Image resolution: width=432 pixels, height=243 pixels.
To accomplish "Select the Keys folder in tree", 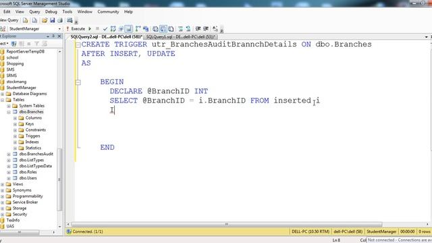I will [30, 124].
